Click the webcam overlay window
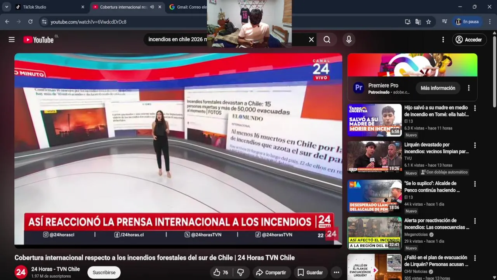497x280 pixels. pos(249,24)
